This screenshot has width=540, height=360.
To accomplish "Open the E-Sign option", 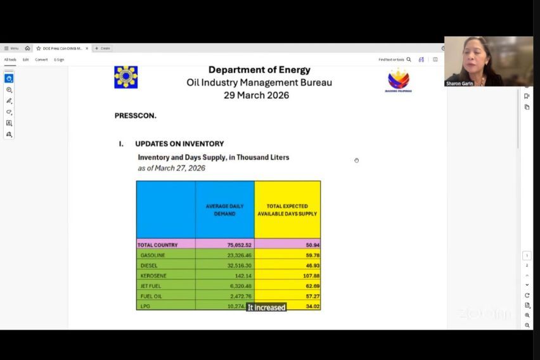I will (59, 60).
